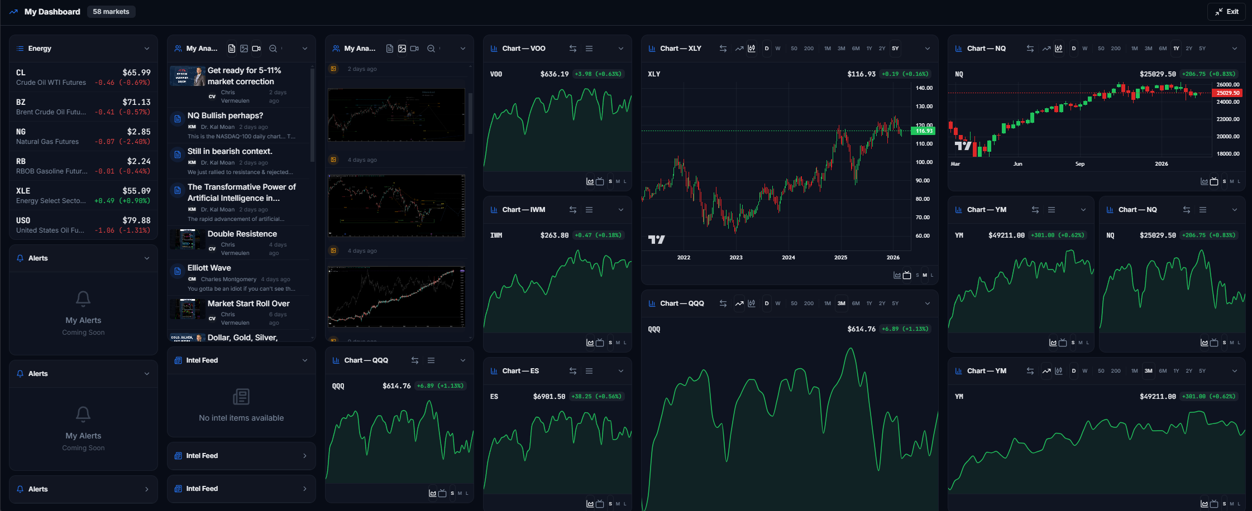
Task: Open article 'Still in bearish context.'
Action: [238, 161]
